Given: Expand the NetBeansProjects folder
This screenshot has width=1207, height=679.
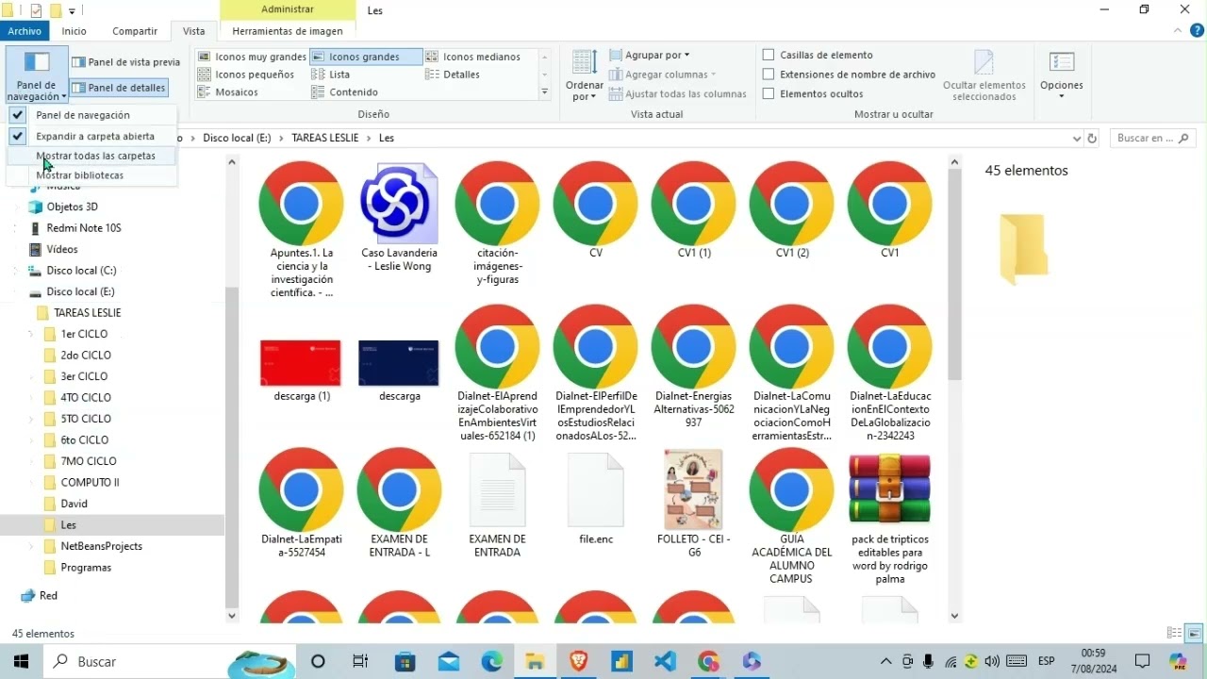Looking at the screenshot, I should coord(30,546).
